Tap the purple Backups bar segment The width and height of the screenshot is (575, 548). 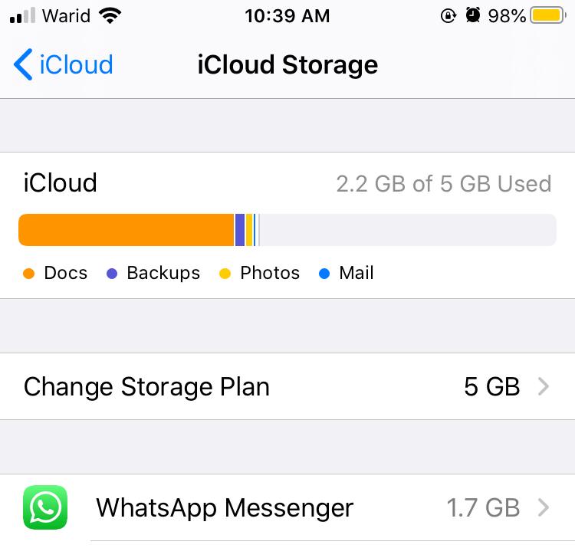click(240, 230)
